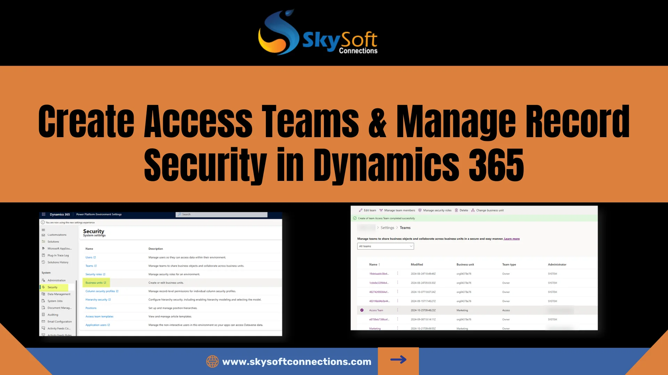Viewport: 668px width, 375px height.
Task: Click the Customizations sidebar icon
Action: coord(43,235)
